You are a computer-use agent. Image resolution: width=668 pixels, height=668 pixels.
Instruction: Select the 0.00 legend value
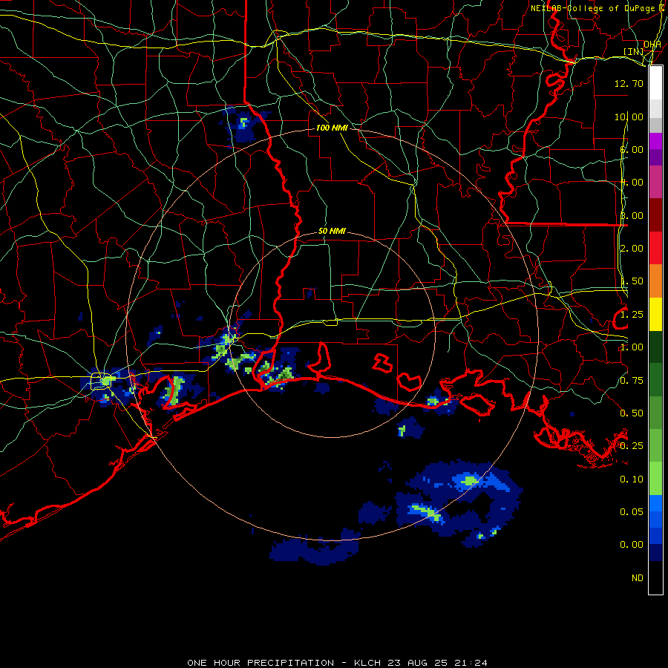pos(632,545)
